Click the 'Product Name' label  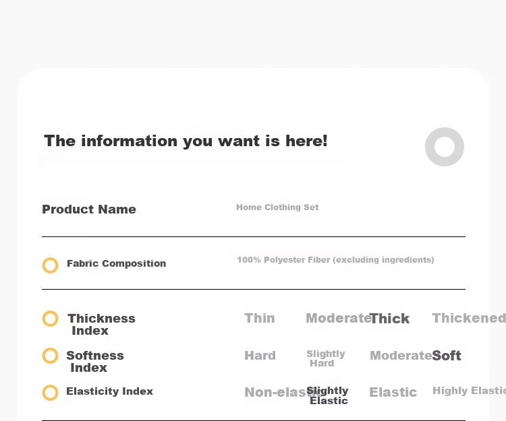click(89, 209)
